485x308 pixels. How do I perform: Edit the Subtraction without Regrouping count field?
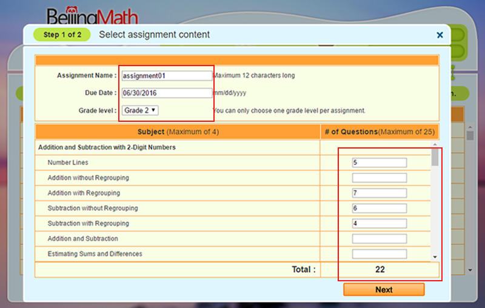[380, 208]
